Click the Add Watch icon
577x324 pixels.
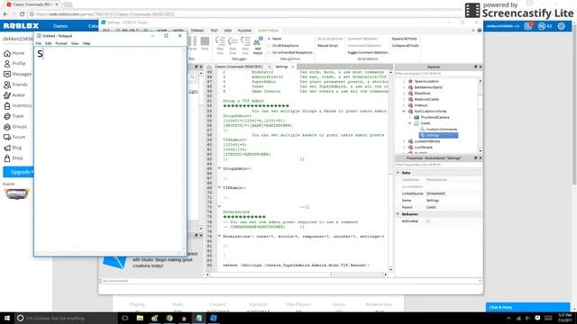(x=258, y=45)
